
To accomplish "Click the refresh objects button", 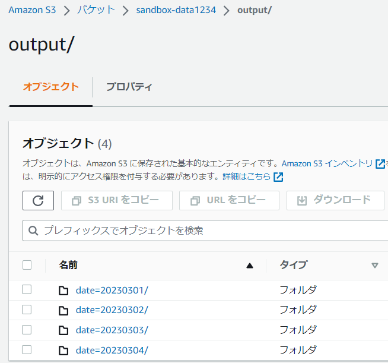I will pos(38,200).
